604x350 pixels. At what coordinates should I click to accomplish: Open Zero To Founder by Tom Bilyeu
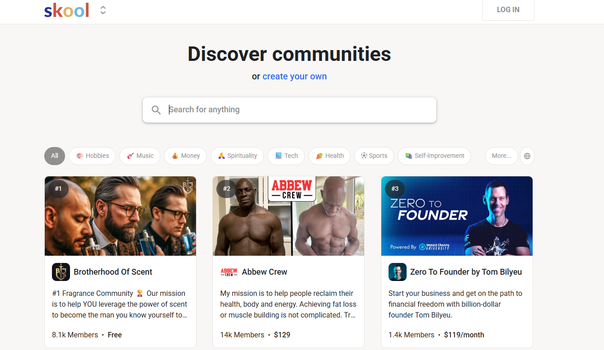pos(466,272)
